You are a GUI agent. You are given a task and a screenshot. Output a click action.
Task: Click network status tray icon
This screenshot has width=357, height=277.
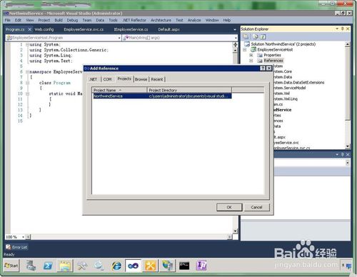[348, 266]
